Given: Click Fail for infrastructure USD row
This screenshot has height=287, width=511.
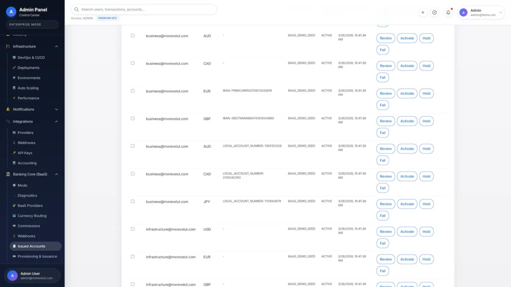Looking at the screenshot, I should click(x=383, y=243).
